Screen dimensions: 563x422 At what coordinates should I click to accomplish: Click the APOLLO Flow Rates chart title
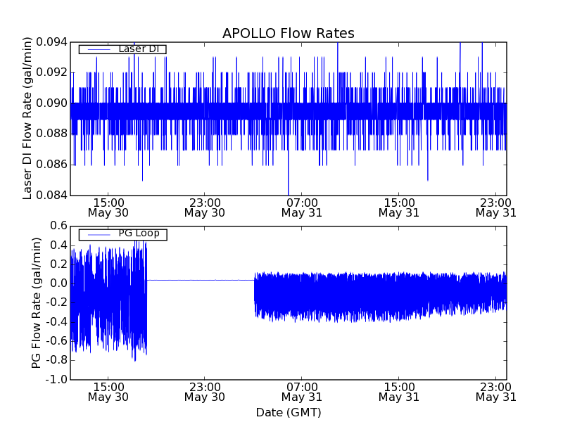(x=288, y=34)
